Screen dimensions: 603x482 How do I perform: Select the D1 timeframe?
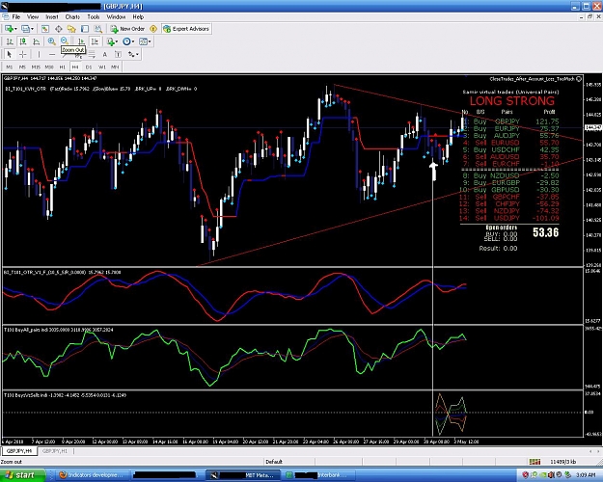[x=89, y=67]
